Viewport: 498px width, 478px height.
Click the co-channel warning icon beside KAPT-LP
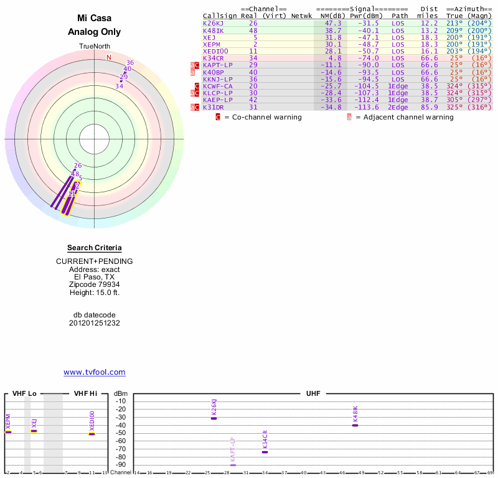click(197, 65)
